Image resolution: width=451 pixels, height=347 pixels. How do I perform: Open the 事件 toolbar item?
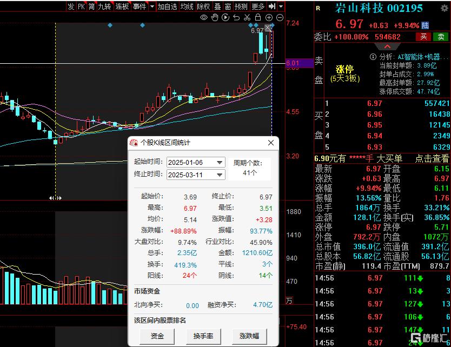[x=140, y=6]
